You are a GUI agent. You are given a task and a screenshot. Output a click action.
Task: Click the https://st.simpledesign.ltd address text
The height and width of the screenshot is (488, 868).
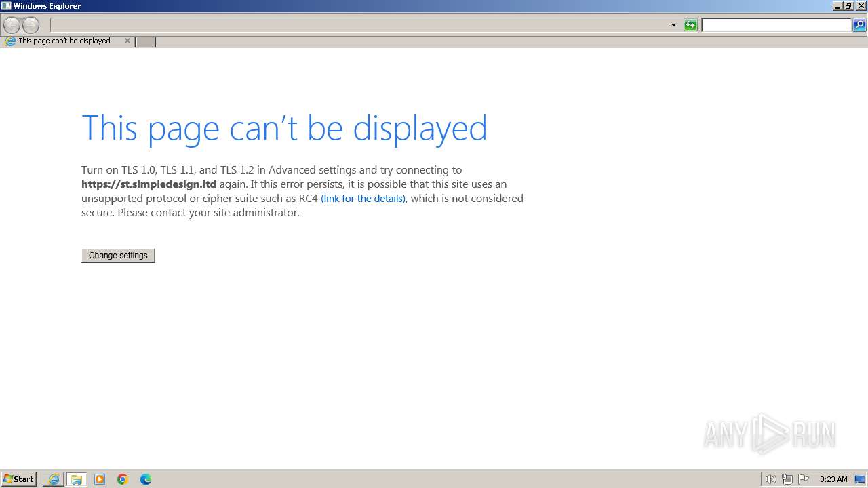click(149, 184)
